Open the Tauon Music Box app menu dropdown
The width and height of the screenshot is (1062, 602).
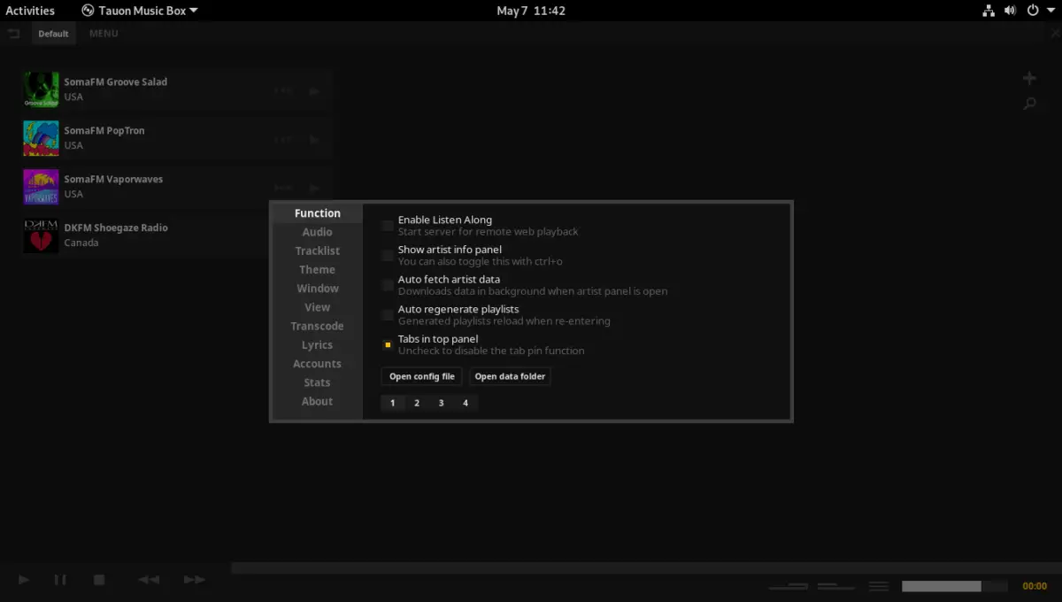tap(140, 11)
